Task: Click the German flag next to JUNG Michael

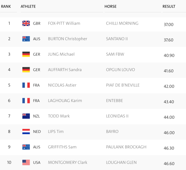Action: (26, 54)
